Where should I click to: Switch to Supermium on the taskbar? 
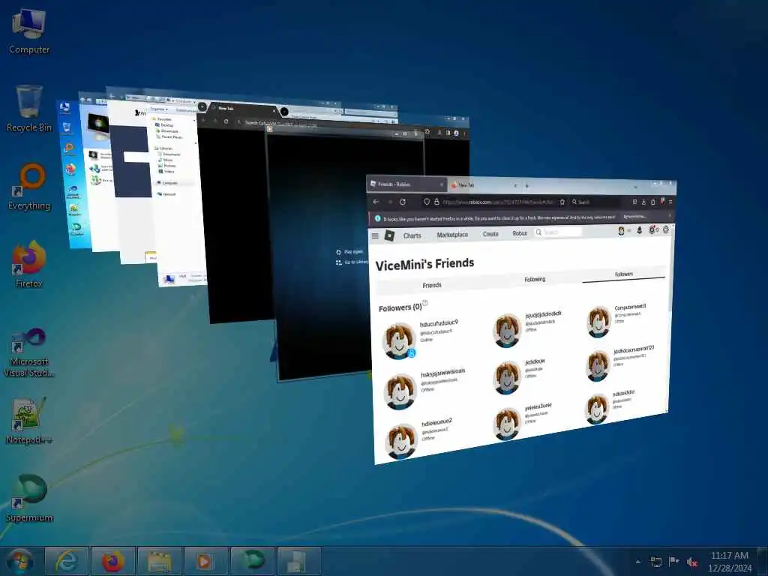tap(252, 561)
